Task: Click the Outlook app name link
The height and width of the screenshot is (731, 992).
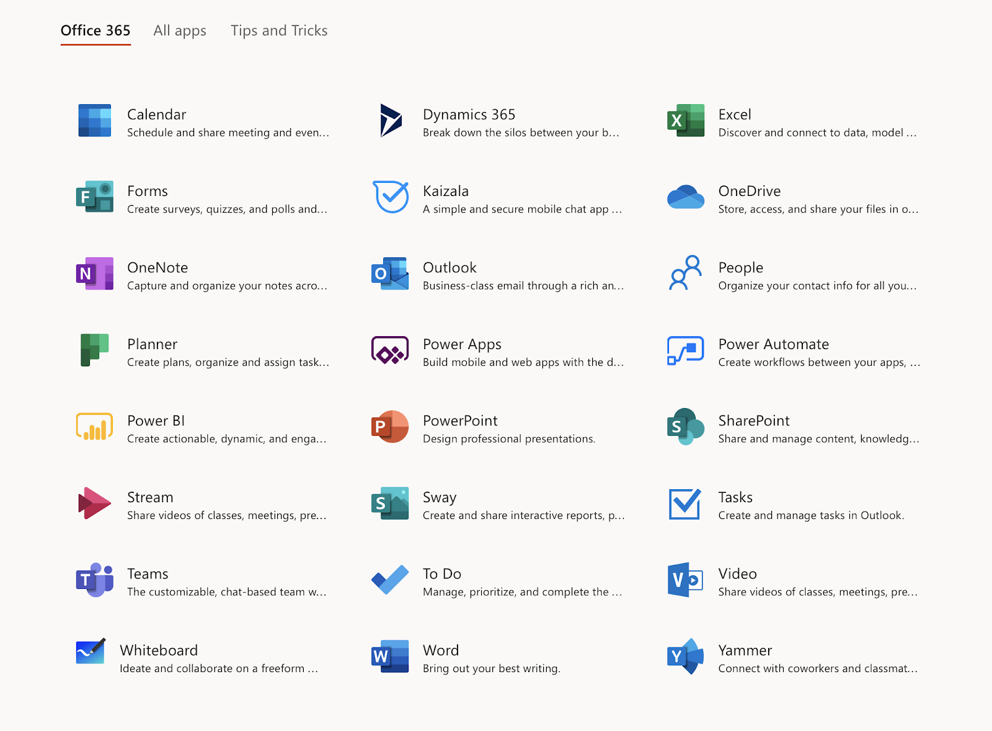Action: tap(449, 268)
